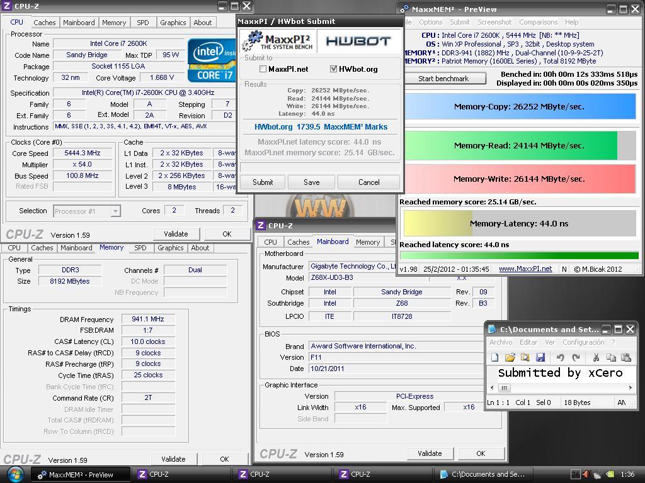Viewport: 645px width, 483px height.
Task: Select C:\Documents and Se... taskbar button
Action: [484, 474]
